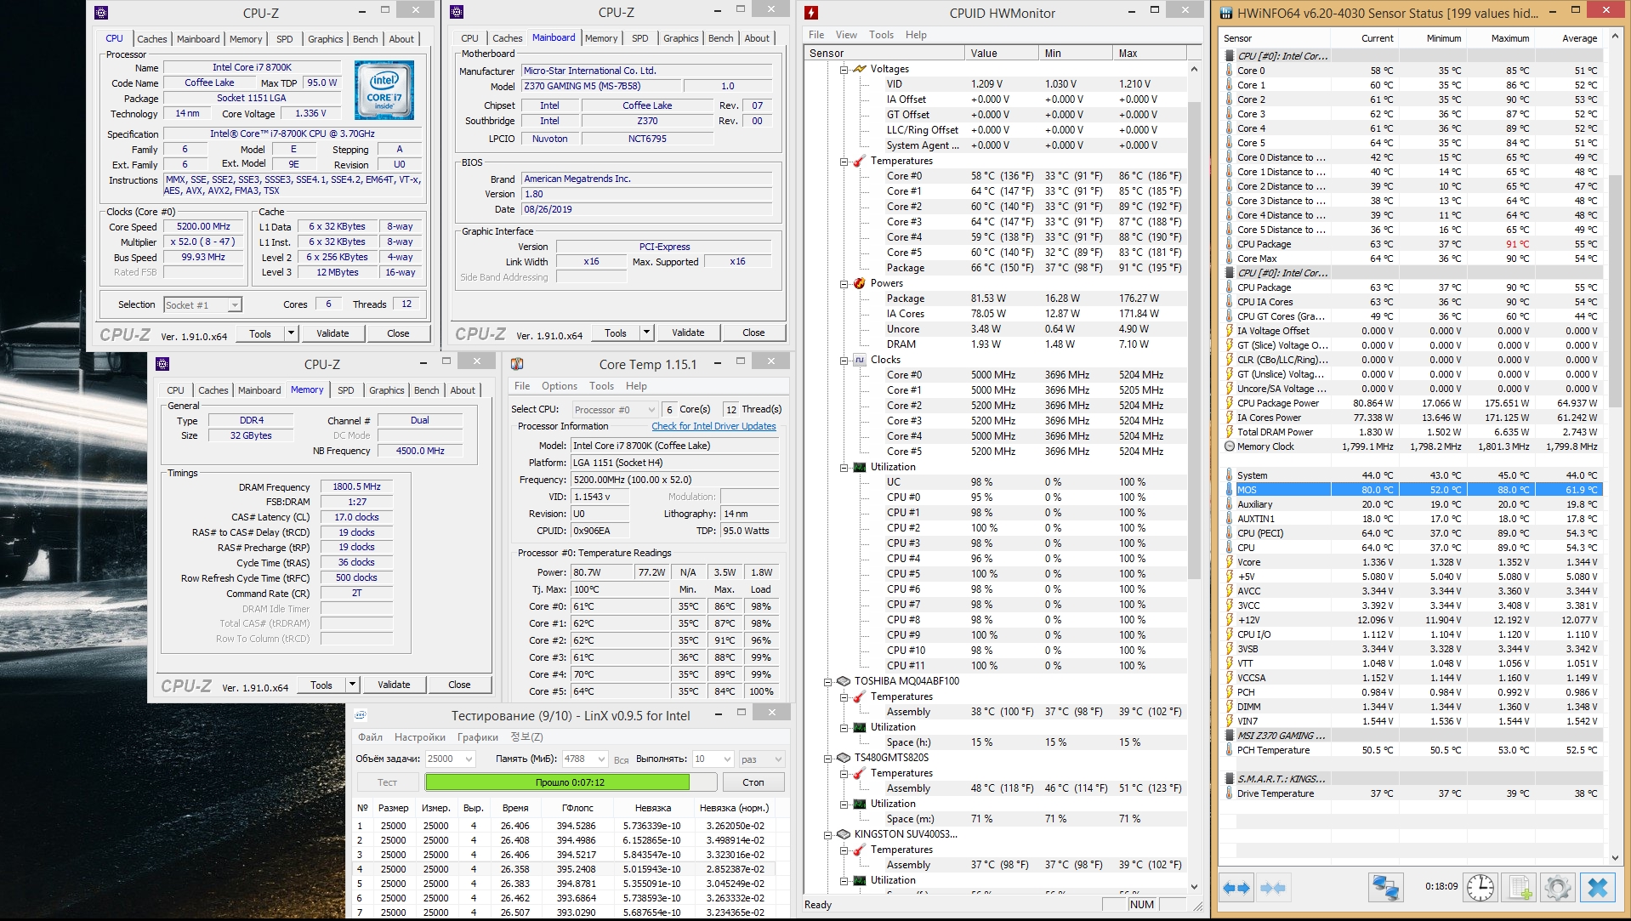1631x921 pixels.
Task: Collapse the TOSHIBA MQ04ABF100 drive node
Action: pyautogui.click(x=827, y=681)
